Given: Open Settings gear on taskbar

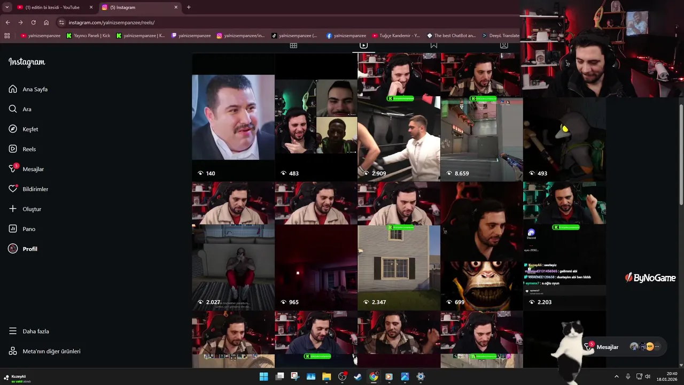Looking at the screenshot, I should [421, 376].
